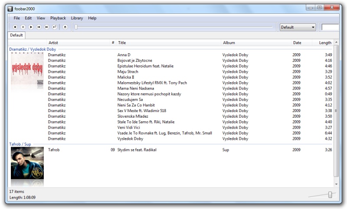Viewport: 347px width, 209px height.
Task: Maximize the foobar2000 window
Action: tap(319, 7)
